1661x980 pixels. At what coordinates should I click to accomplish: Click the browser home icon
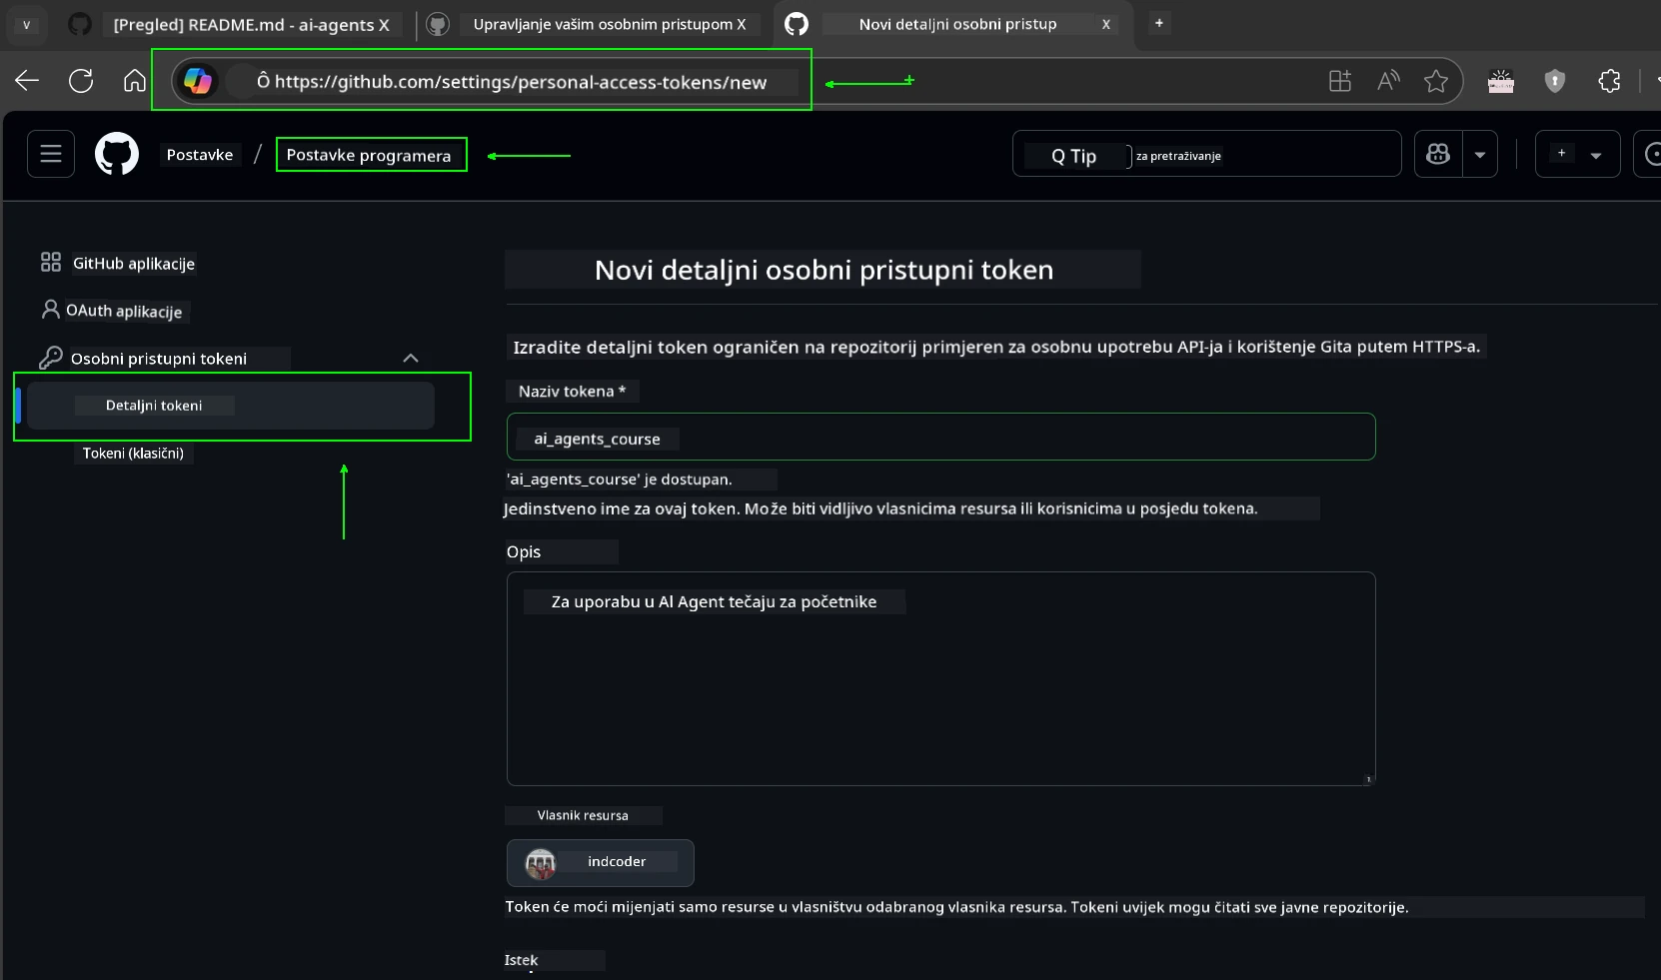133,81
